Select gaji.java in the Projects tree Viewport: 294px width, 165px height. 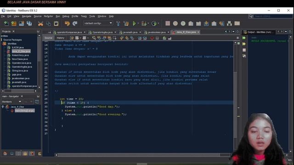pyautogui.click(x=17, y=74)
